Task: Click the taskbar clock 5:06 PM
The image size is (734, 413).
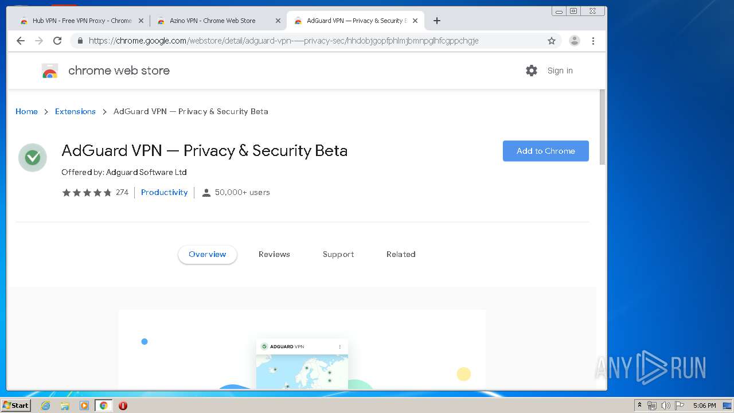Action: (704, 406)
